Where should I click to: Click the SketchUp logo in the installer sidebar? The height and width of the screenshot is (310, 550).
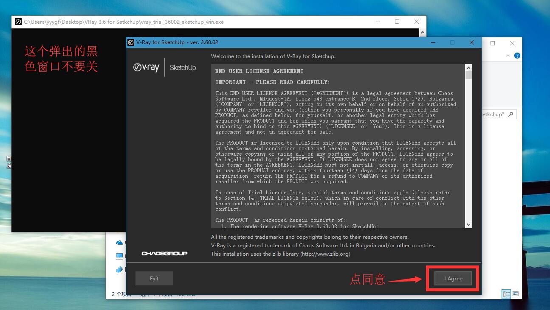tap(183, 67)
